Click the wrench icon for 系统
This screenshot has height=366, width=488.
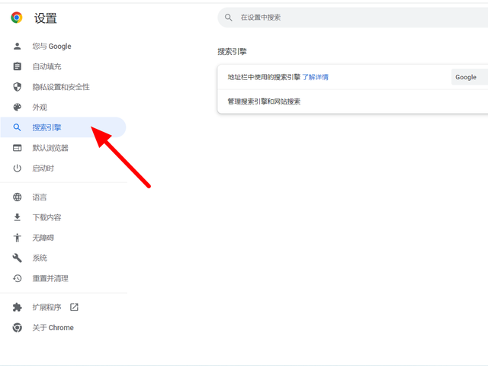click(x=18, y=258)
